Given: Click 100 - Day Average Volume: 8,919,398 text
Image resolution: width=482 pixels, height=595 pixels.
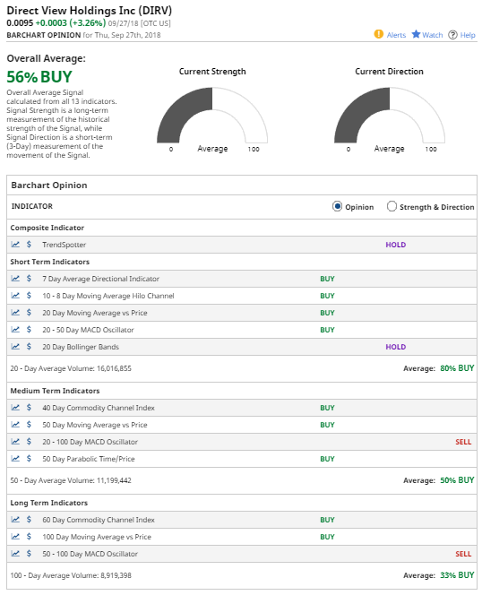Looking at the screenshot, I should coord(71,575).
